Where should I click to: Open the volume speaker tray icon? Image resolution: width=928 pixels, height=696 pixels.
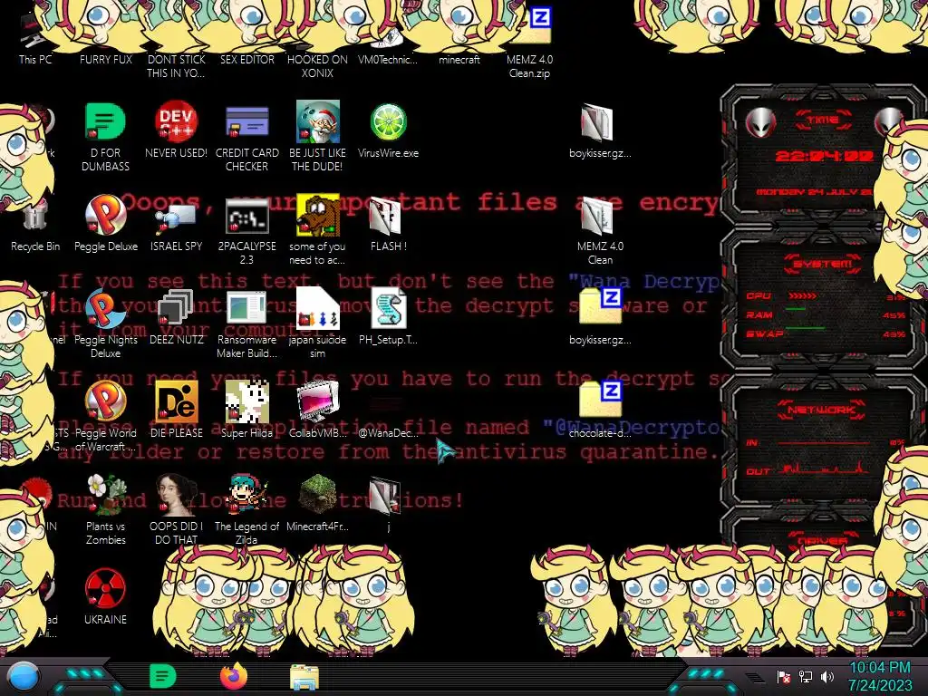point(827,677)
